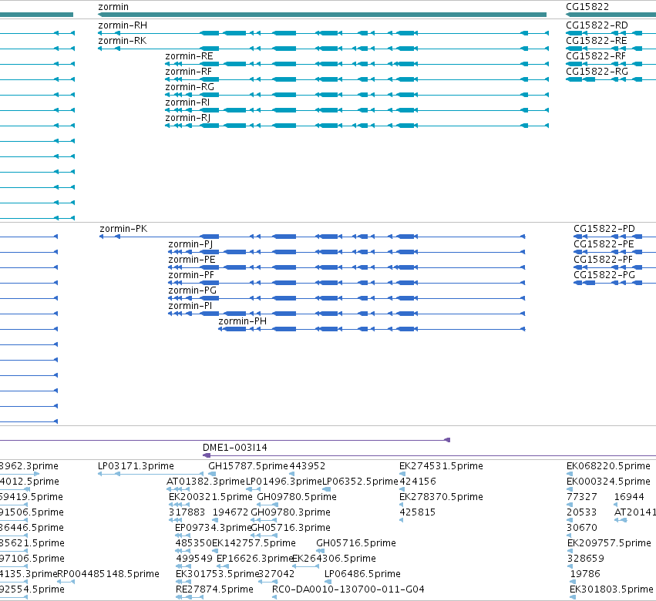Screen dimensions: 656x601
Task: Select the 424156 feature label
Action: [x=418, y=482]
